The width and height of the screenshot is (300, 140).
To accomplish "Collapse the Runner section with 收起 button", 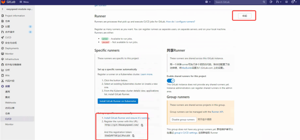I will (x=245, y=16).
